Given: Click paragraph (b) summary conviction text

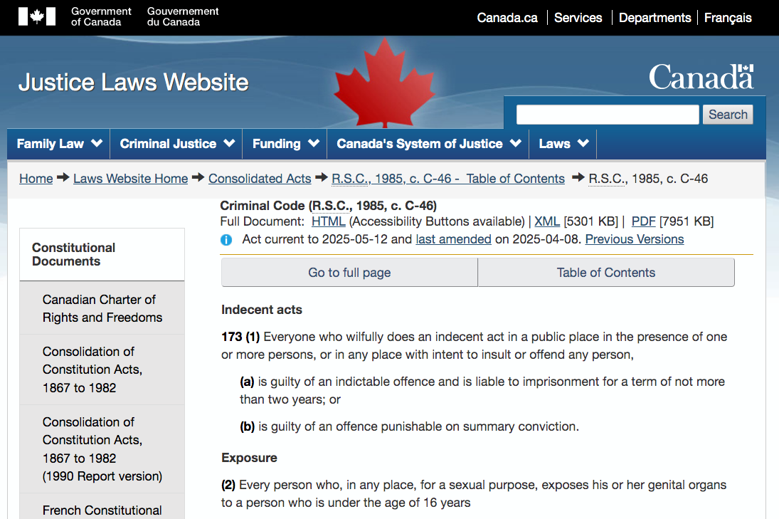Looking at the screenshot, I should 409,426.
